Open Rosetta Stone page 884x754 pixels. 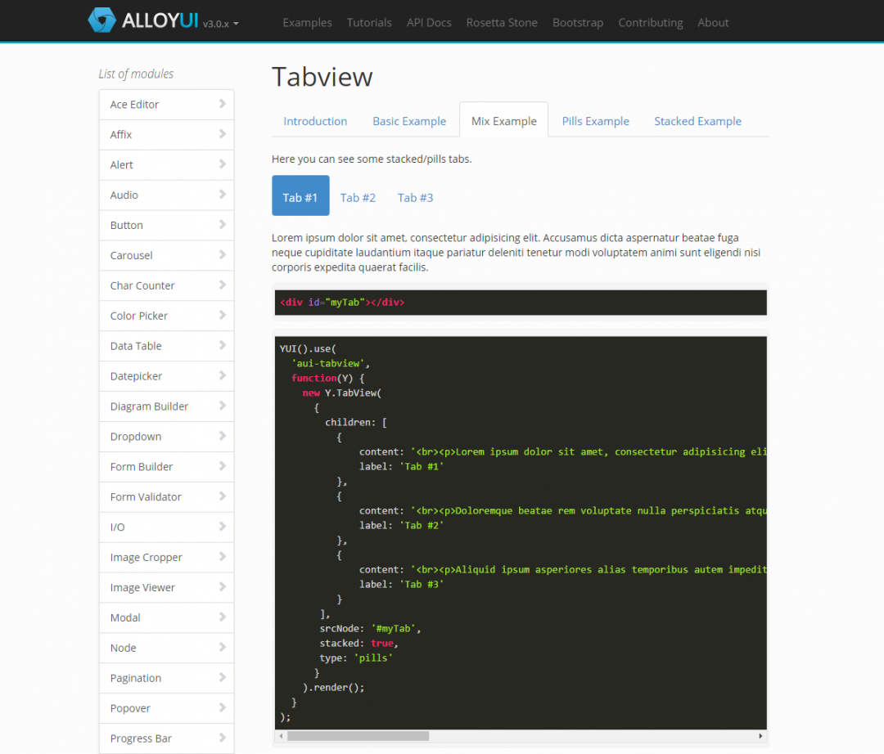[502, 23]
